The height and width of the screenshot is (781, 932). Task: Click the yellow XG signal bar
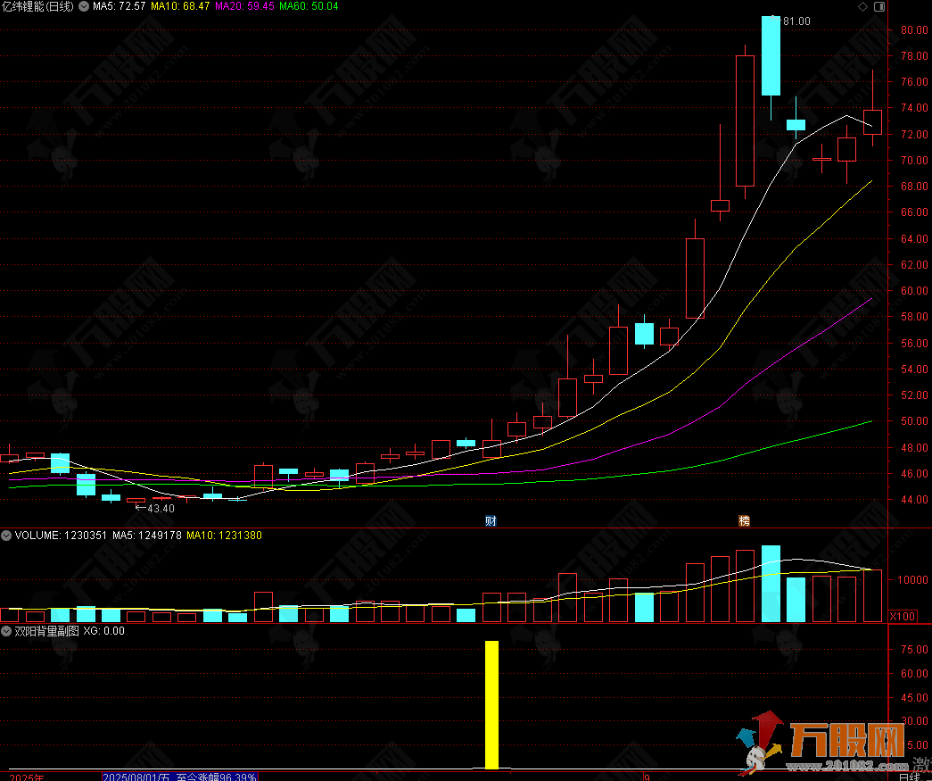pos(491,703)
